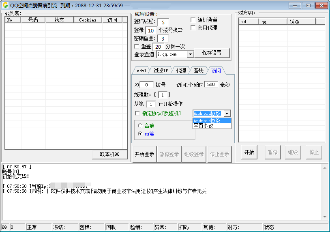The image size is (330, 232).
Task: Click the 验错 status bar entry
Action: pyautogui.click(x=141, y=227)
